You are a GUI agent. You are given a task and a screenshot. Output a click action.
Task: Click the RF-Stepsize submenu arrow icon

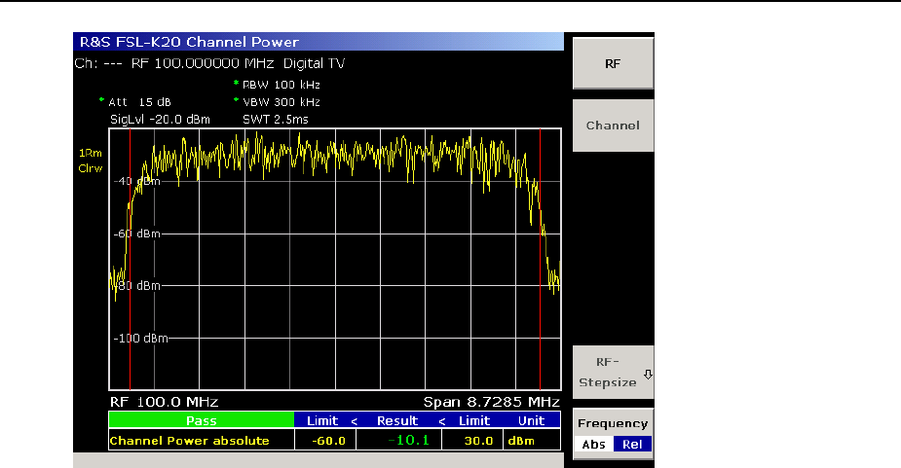pos(648,375)
